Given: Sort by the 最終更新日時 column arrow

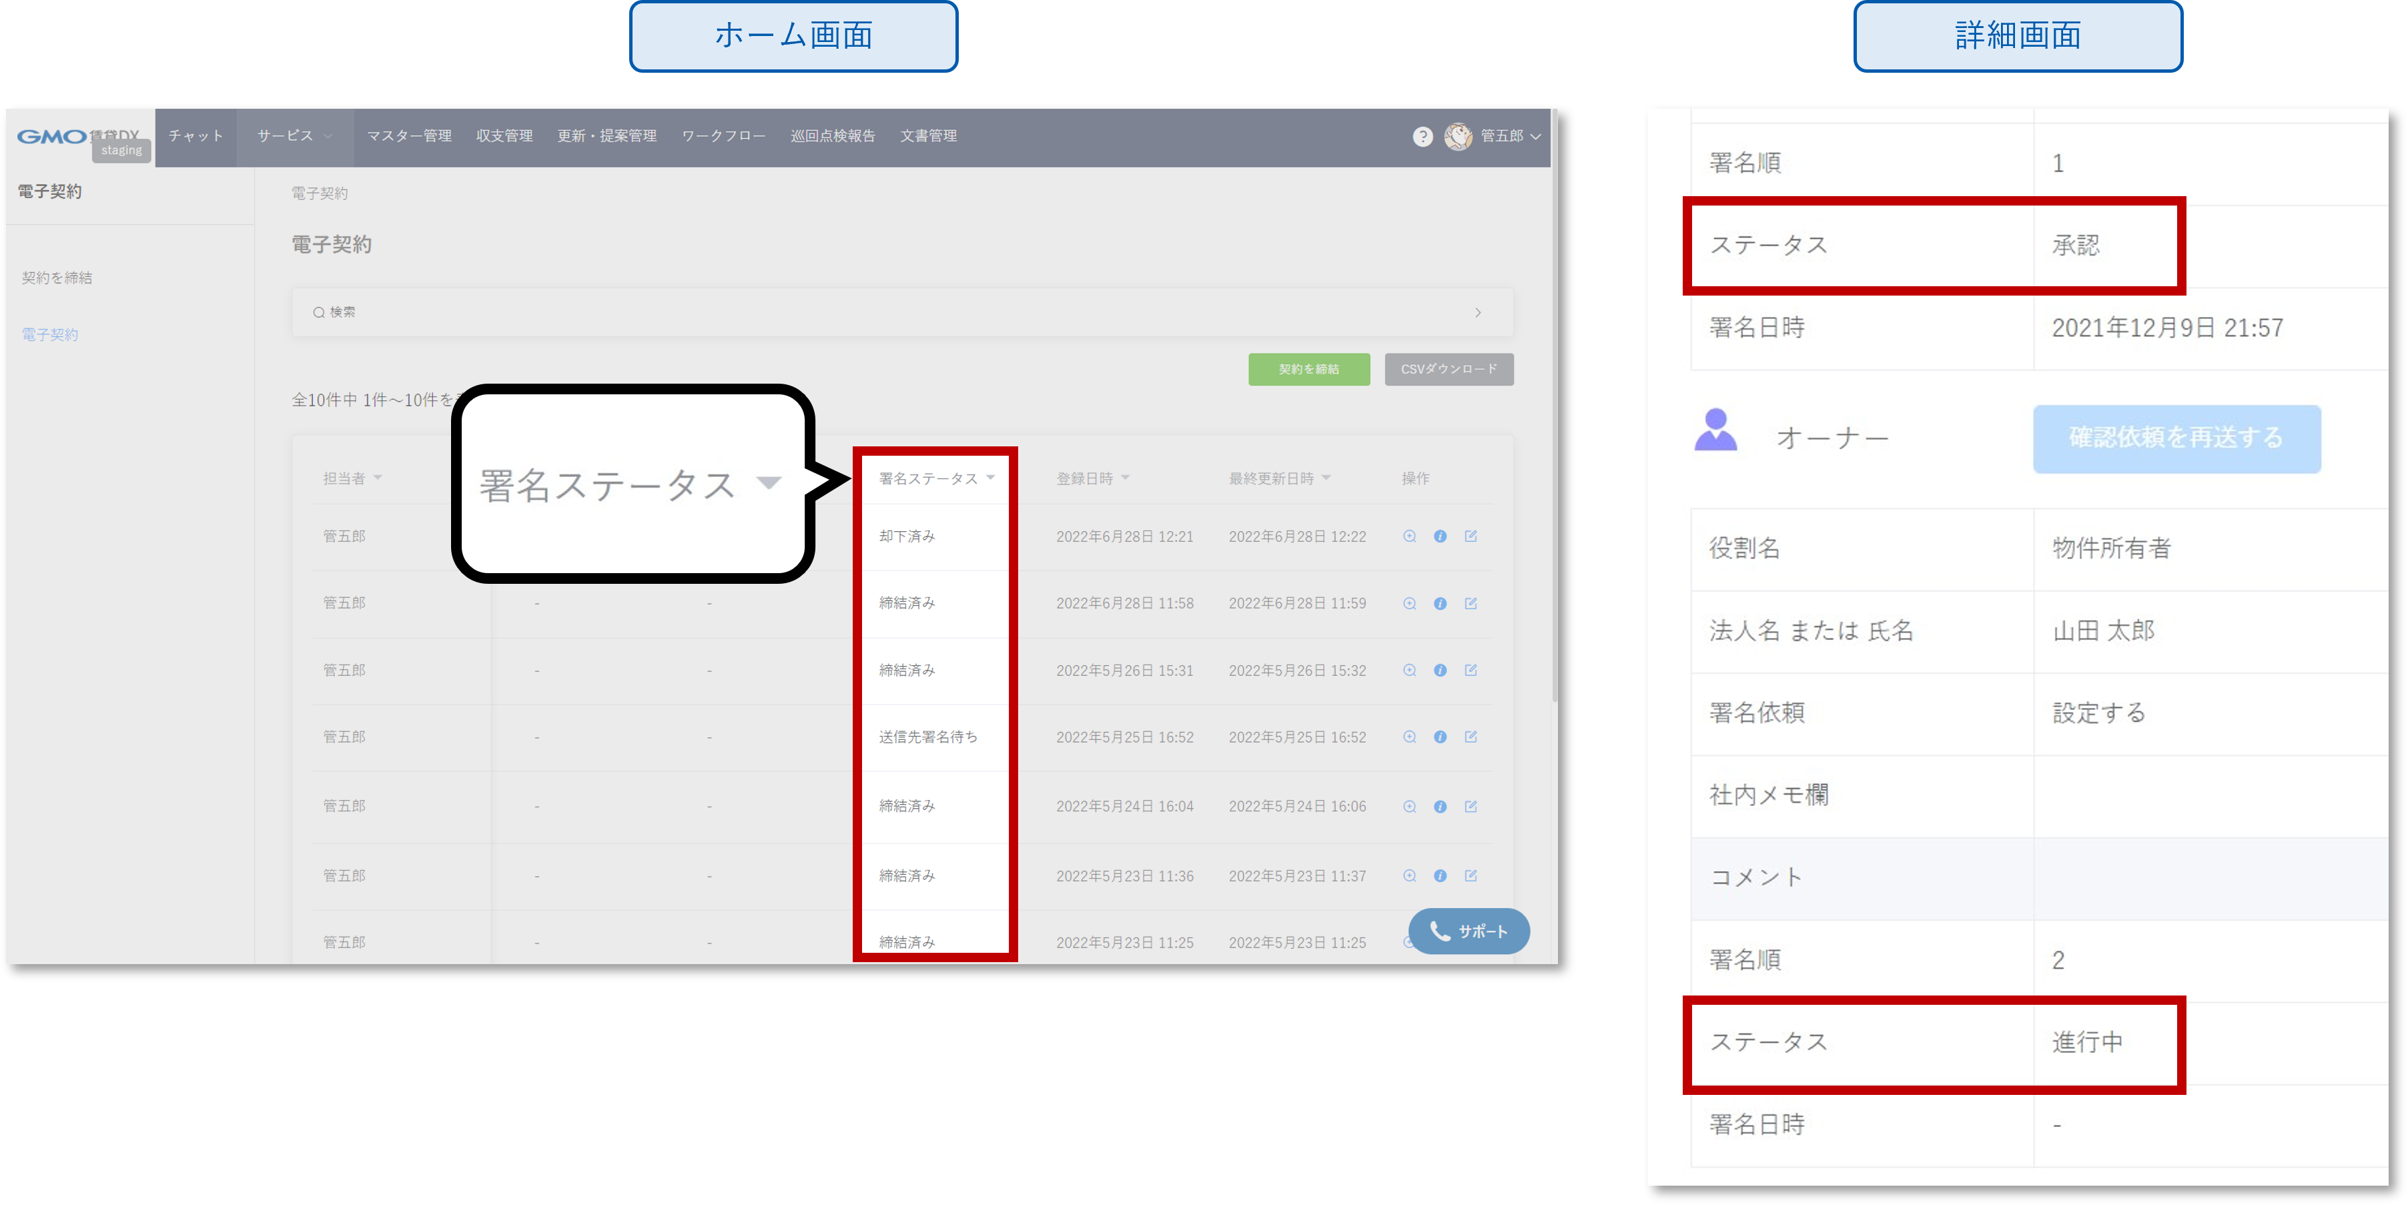Looking at the screenshot, I should [x=1326, y=478].
